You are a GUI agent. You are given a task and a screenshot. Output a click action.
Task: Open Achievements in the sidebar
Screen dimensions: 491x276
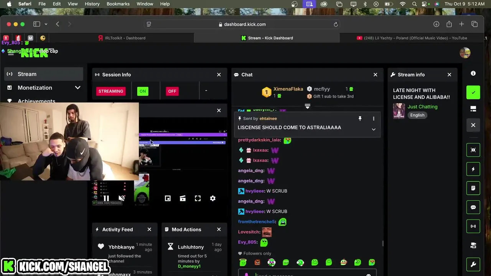(x=36, y=101)
